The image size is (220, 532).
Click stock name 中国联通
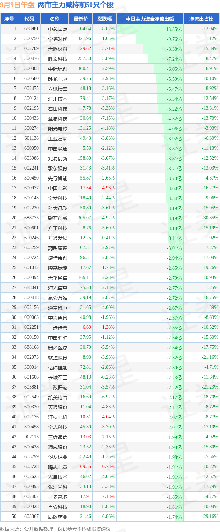[x=58, y=148]
